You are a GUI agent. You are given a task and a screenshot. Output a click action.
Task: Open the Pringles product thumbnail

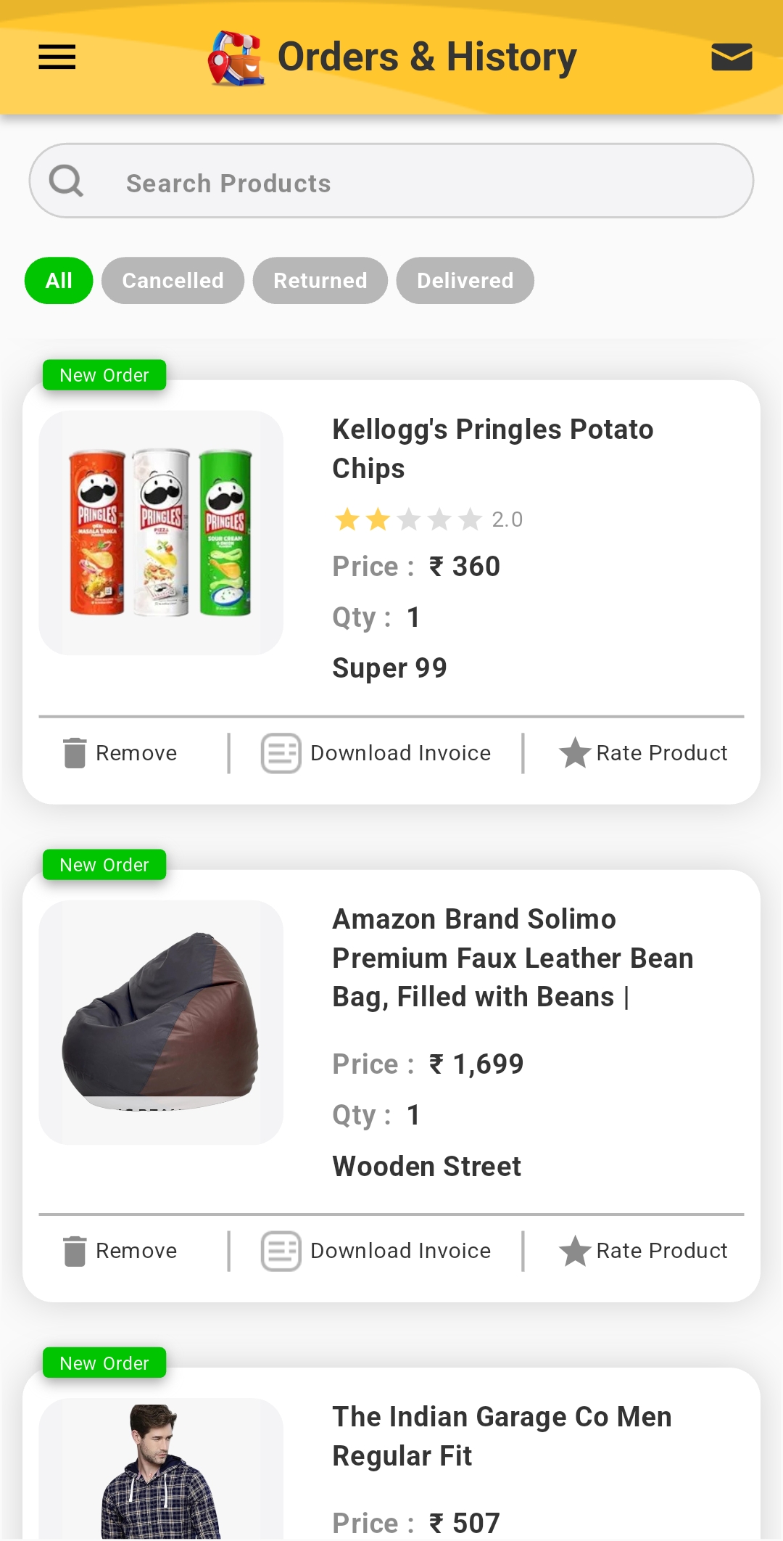161,533
